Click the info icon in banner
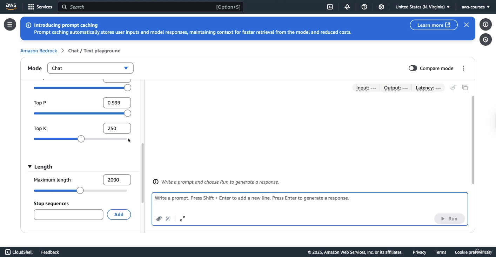 pos(28,25)
